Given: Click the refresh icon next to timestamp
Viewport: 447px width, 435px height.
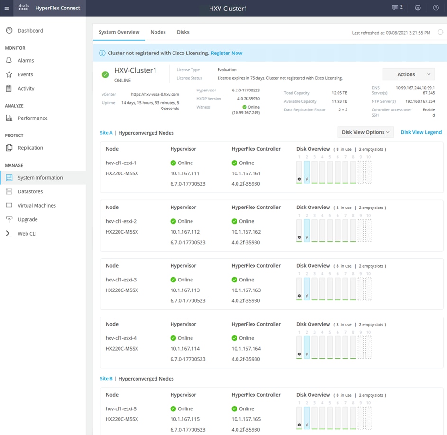Looking at the screenshot, I should tap(440, 32).
